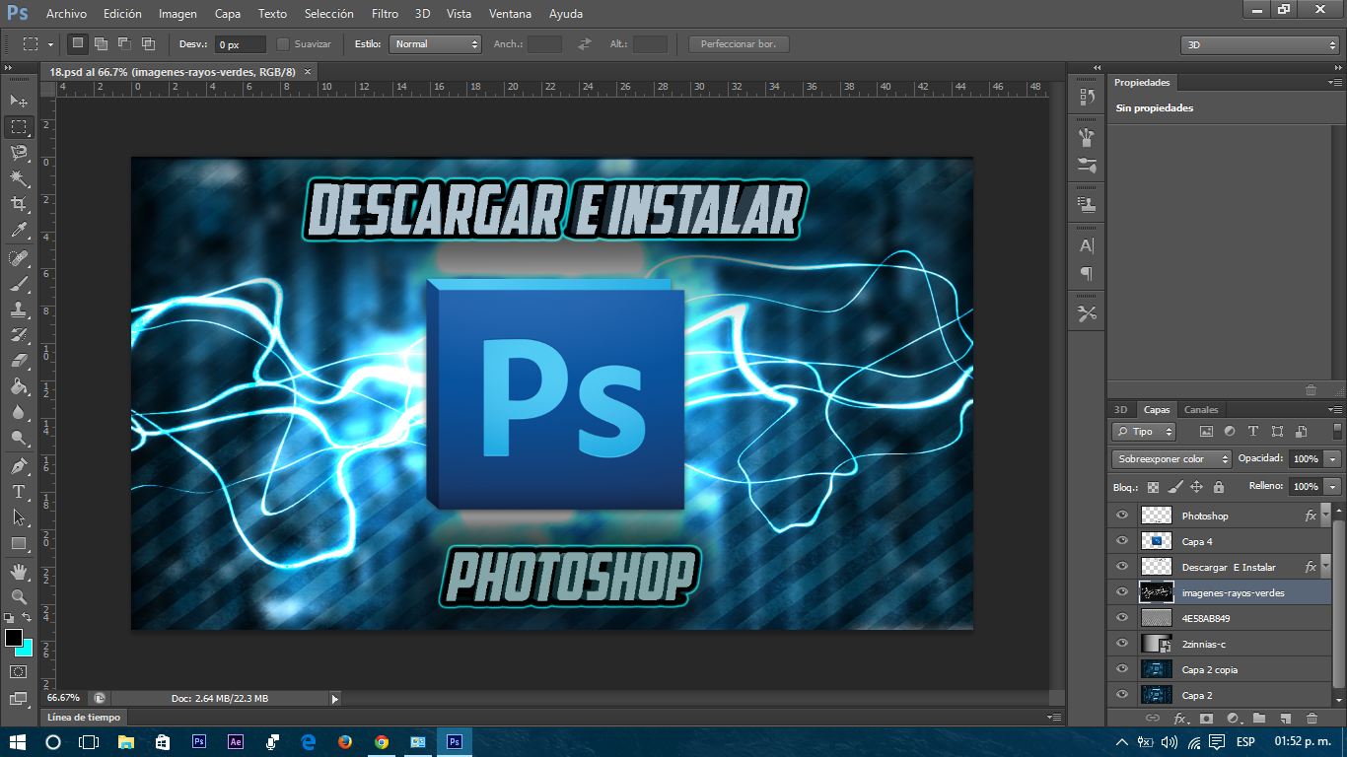Open the blend mode dropdown Sobreexponer color
Screen dimensions: 1347x757
1171,458
